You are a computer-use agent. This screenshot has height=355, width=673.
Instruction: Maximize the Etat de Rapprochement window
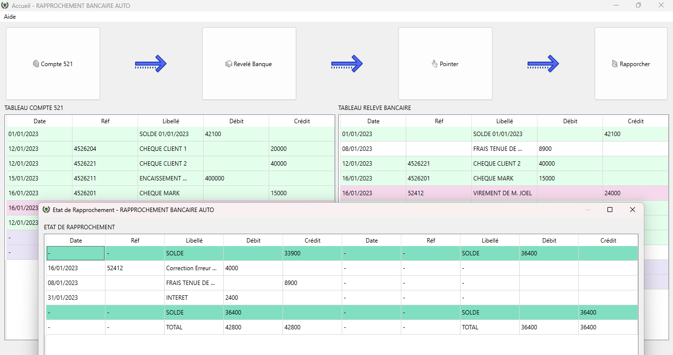pos(610,210)
